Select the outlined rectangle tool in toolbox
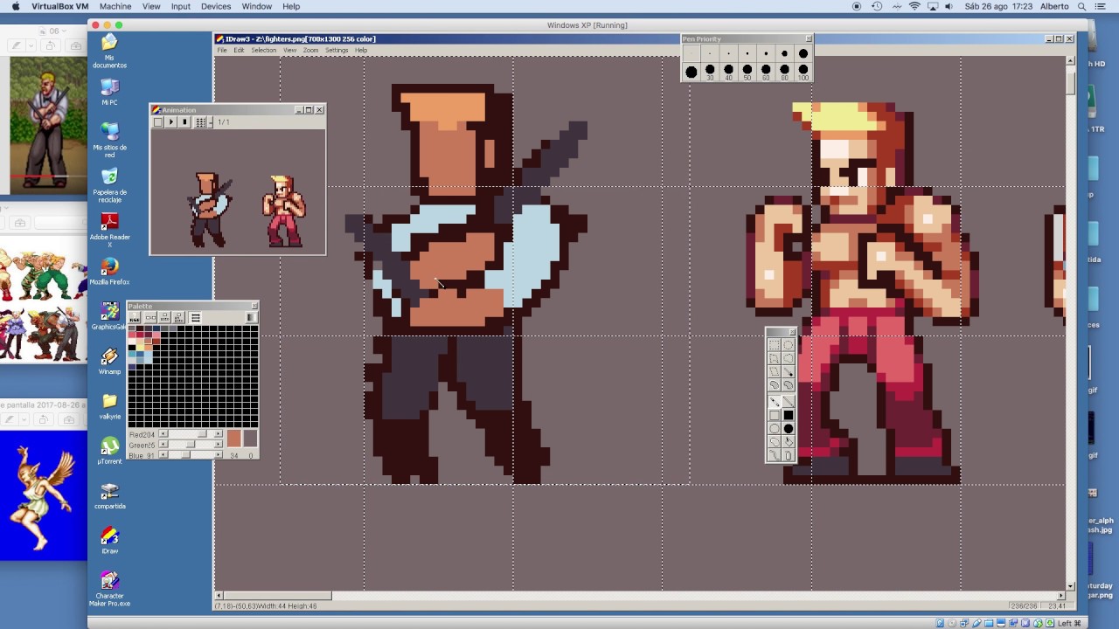 [775, 414]
